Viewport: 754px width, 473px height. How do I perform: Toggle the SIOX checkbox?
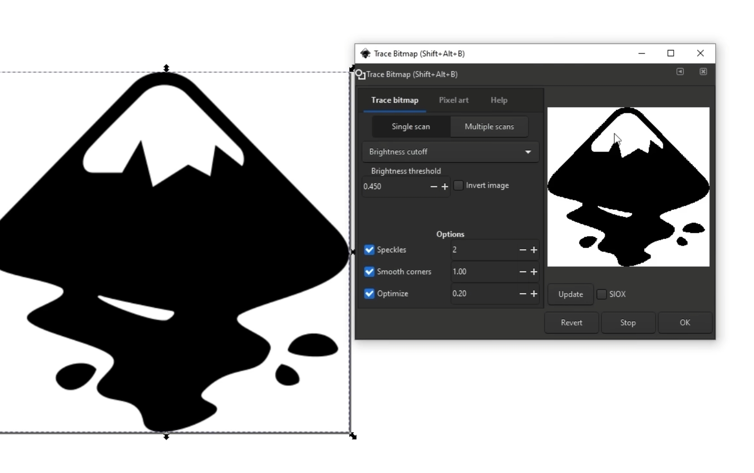[x=602, y=294]
